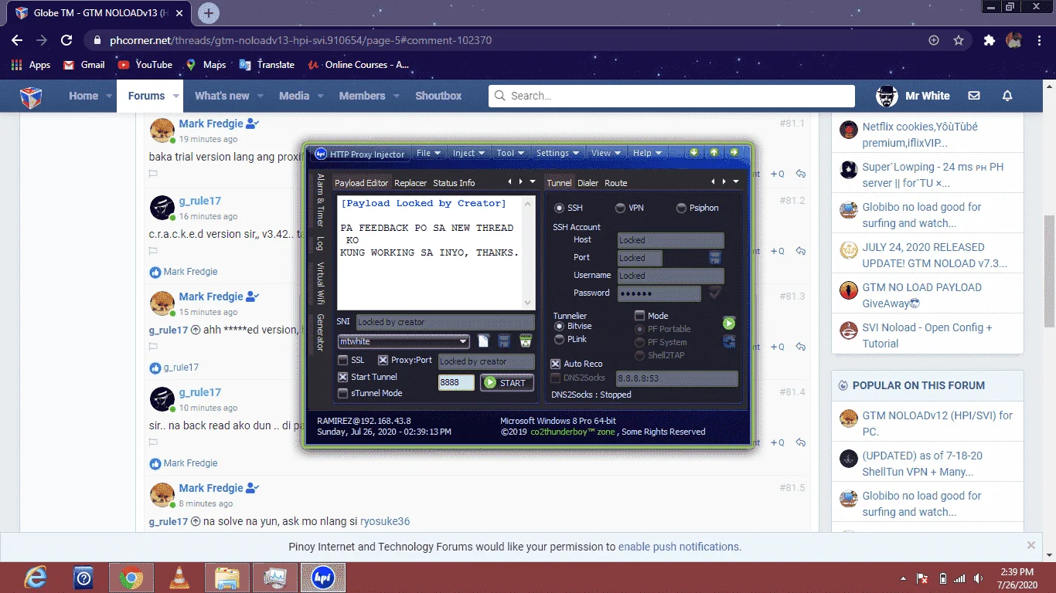The image size is (1056, 593).
Task: Open Mr White profile link
Action: click(913, 96)
